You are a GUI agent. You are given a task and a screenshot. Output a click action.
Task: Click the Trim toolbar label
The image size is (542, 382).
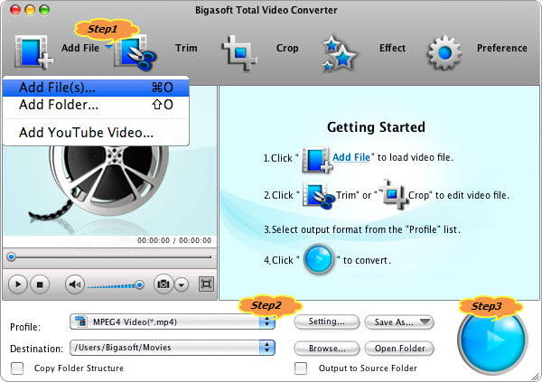(x=186, y=48)
